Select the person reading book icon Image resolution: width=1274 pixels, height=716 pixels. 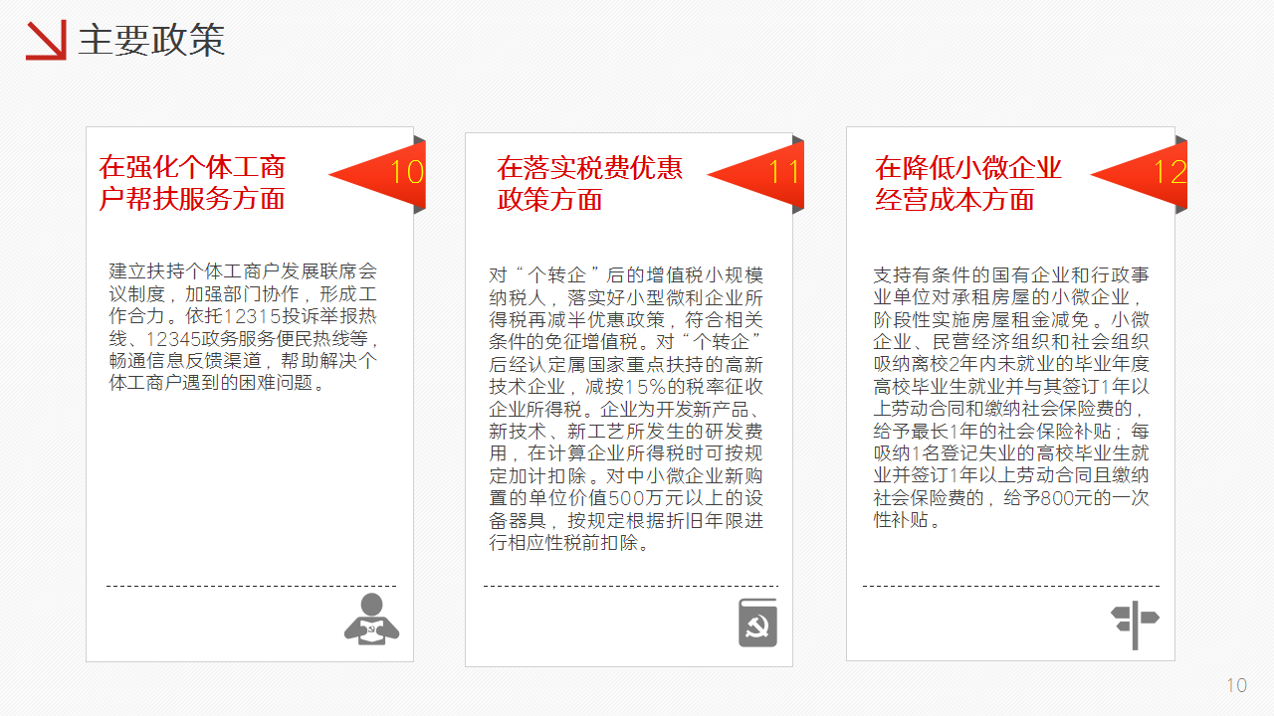[371, 618]
